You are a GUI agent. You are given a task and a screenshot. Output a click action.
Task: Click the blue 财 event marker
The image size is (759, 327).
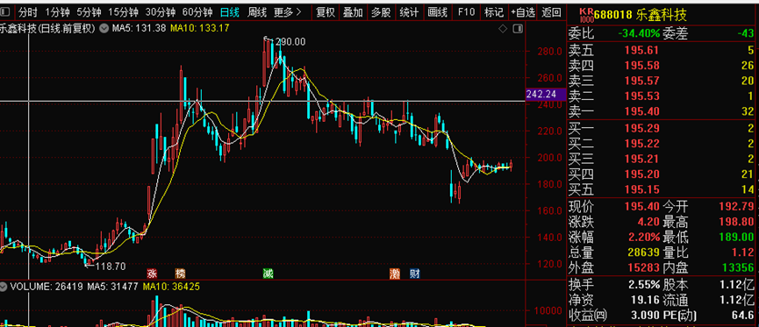pos(415,274)
